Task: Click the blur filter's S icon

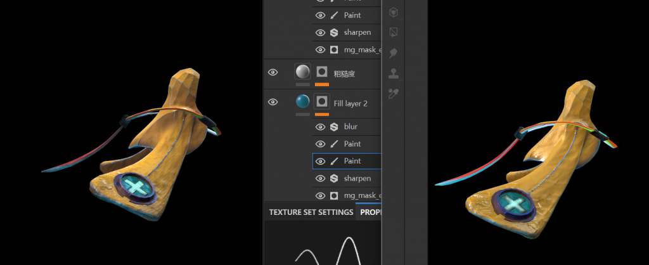Action: tap(334, 127)
